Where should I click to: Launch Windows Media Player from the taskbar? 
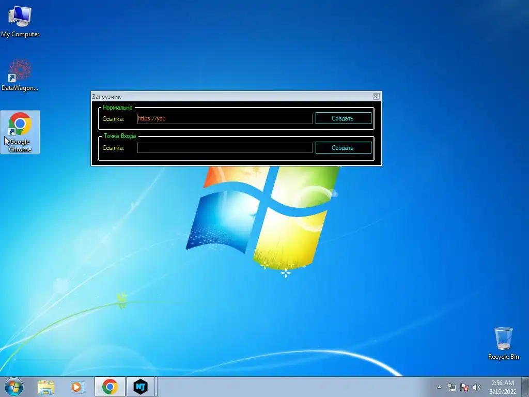pyautogui.click(x=77, y=387)
